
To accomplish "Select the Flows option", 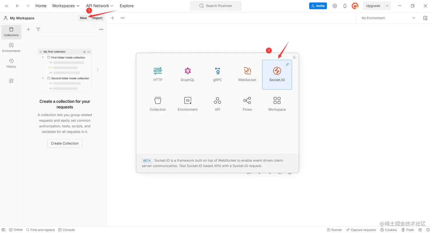I will click(247, 104).
